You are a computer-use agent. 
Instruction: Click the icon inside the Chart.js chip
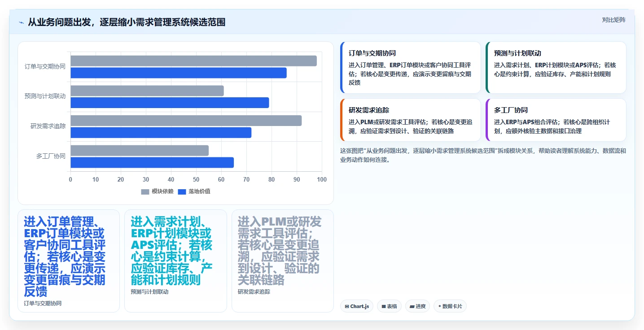347,307
